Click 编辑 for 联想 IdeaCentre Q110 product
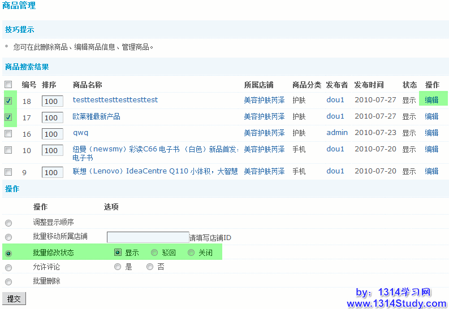 [431, 171]
